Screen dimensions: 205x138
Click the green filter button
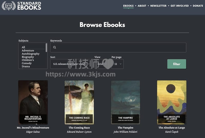point(177,64)
